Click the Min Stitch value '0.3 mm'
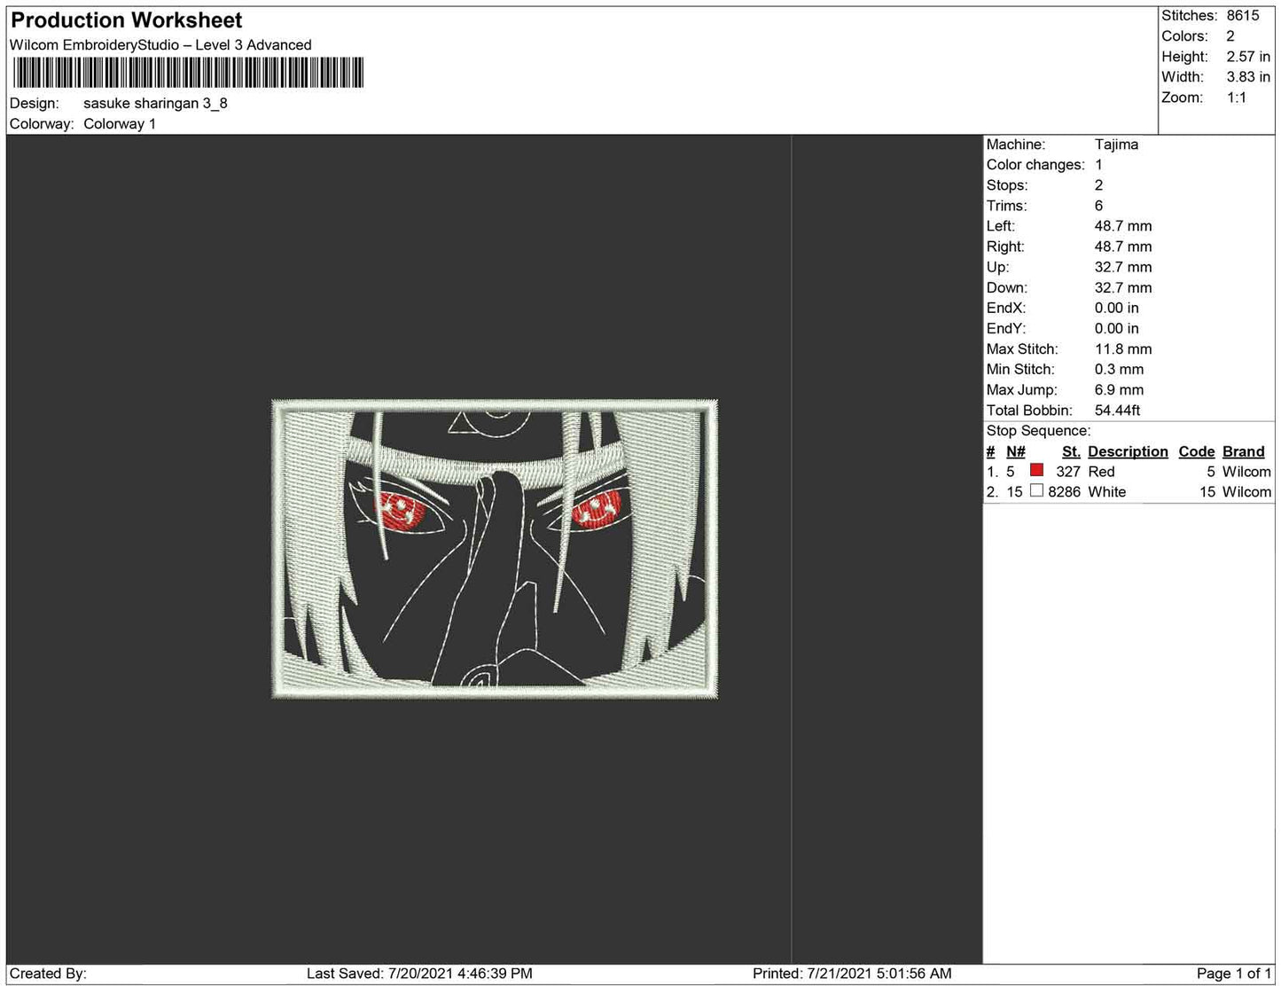 click(1119, 370)
